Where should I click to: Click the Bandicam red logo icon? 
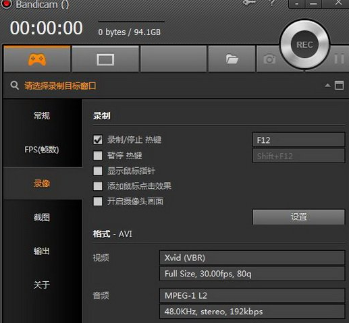click(x=6, y=4)
